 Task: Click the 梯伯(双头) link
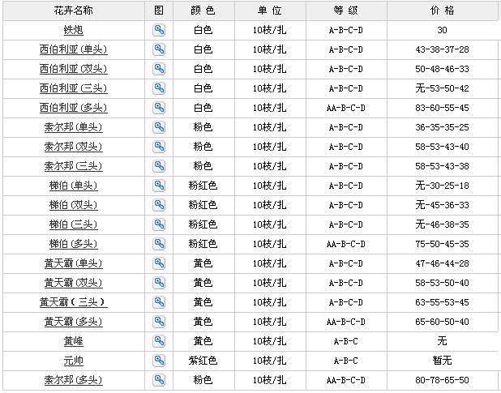coord(74,205)
